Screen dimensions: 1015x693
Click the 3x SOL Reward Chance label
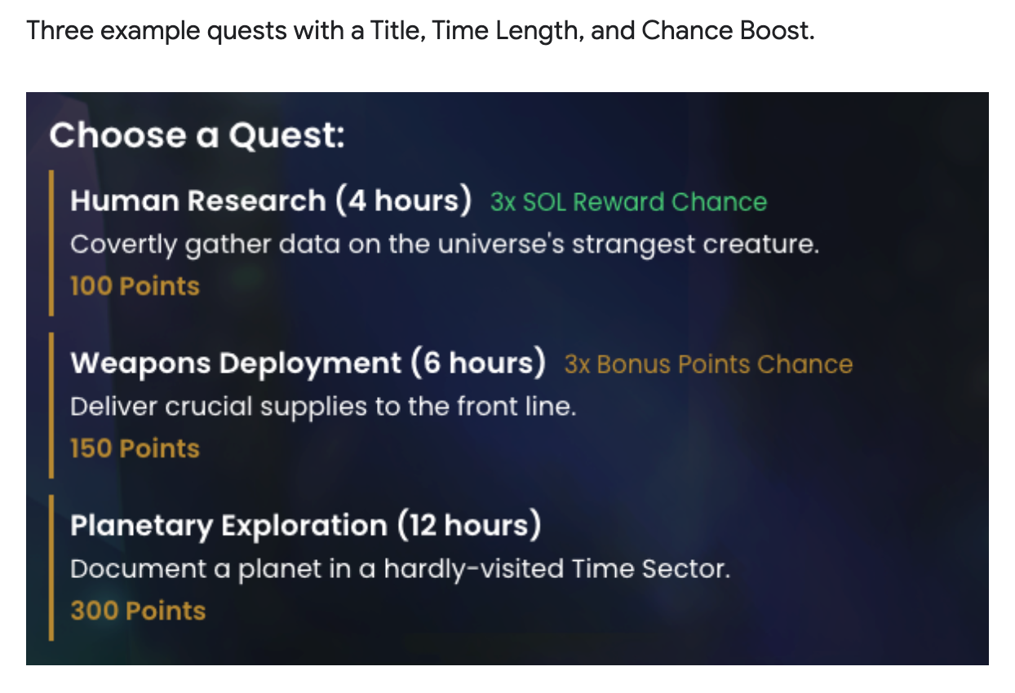(628, 202)
